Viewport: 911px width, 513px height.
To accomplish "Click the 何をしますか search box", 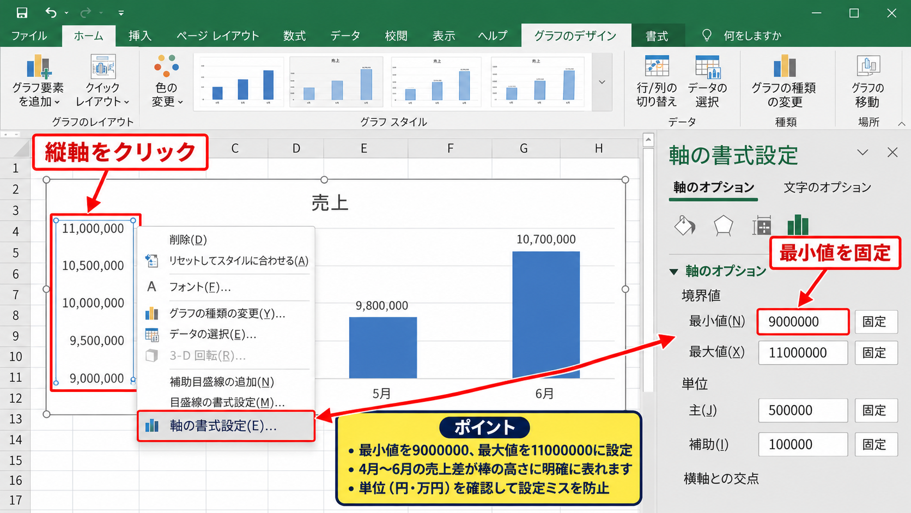I will point(752,36).
